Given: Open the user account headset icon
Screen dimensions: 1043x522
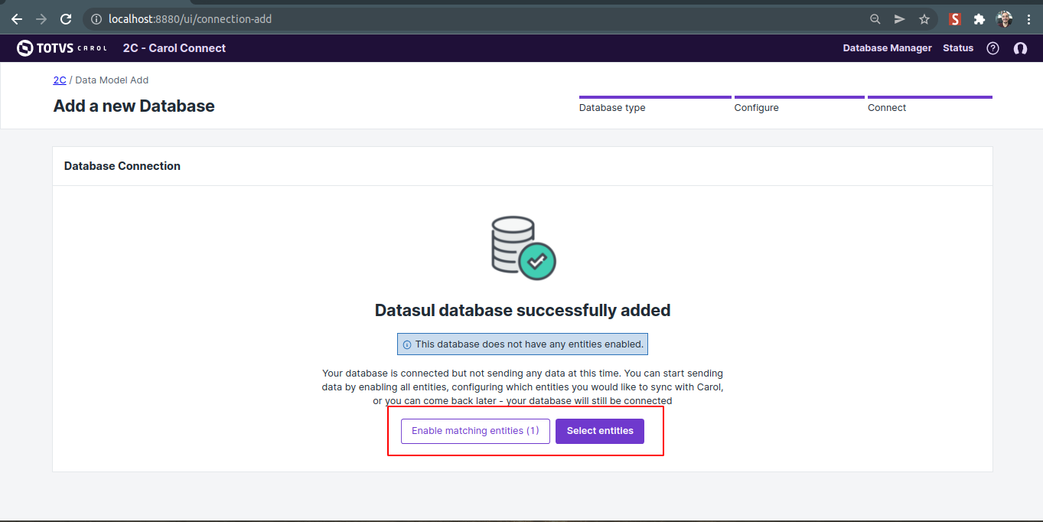Looking at the screenshot, I should pos(1020,48).
